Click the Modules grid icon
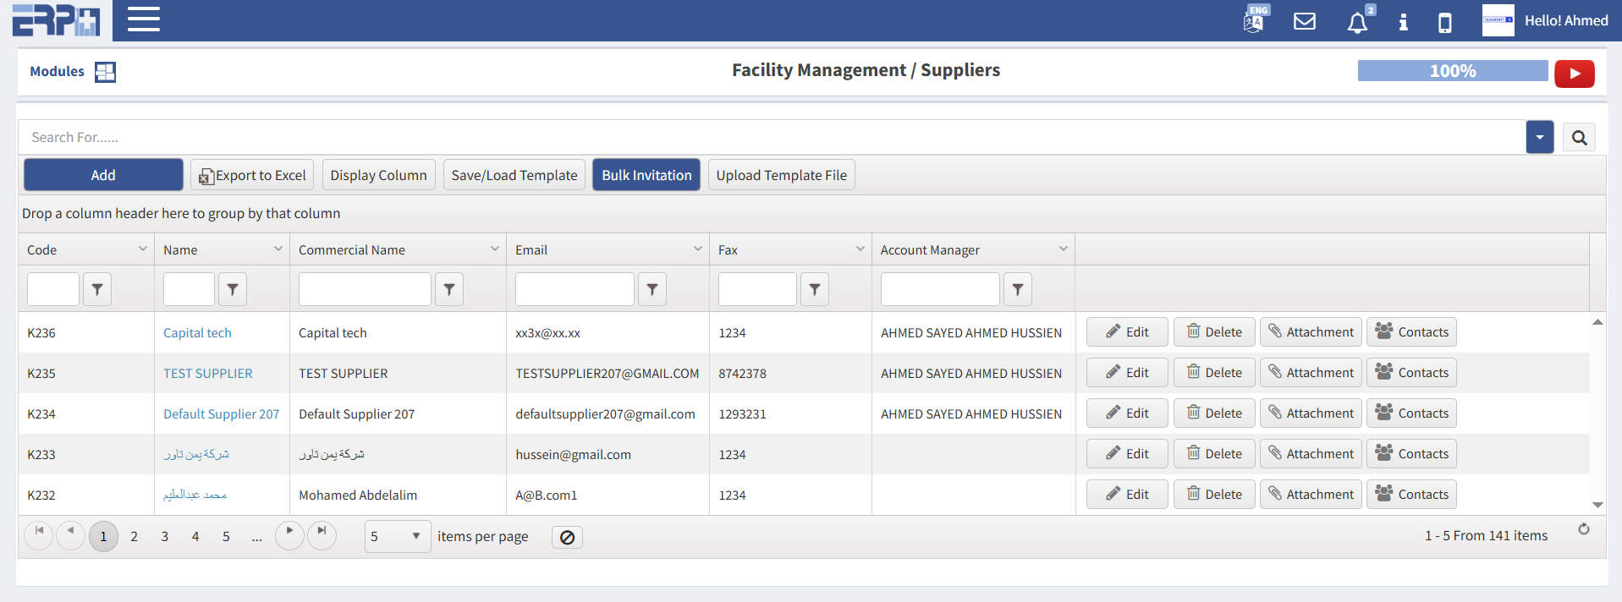 (105, 72)
